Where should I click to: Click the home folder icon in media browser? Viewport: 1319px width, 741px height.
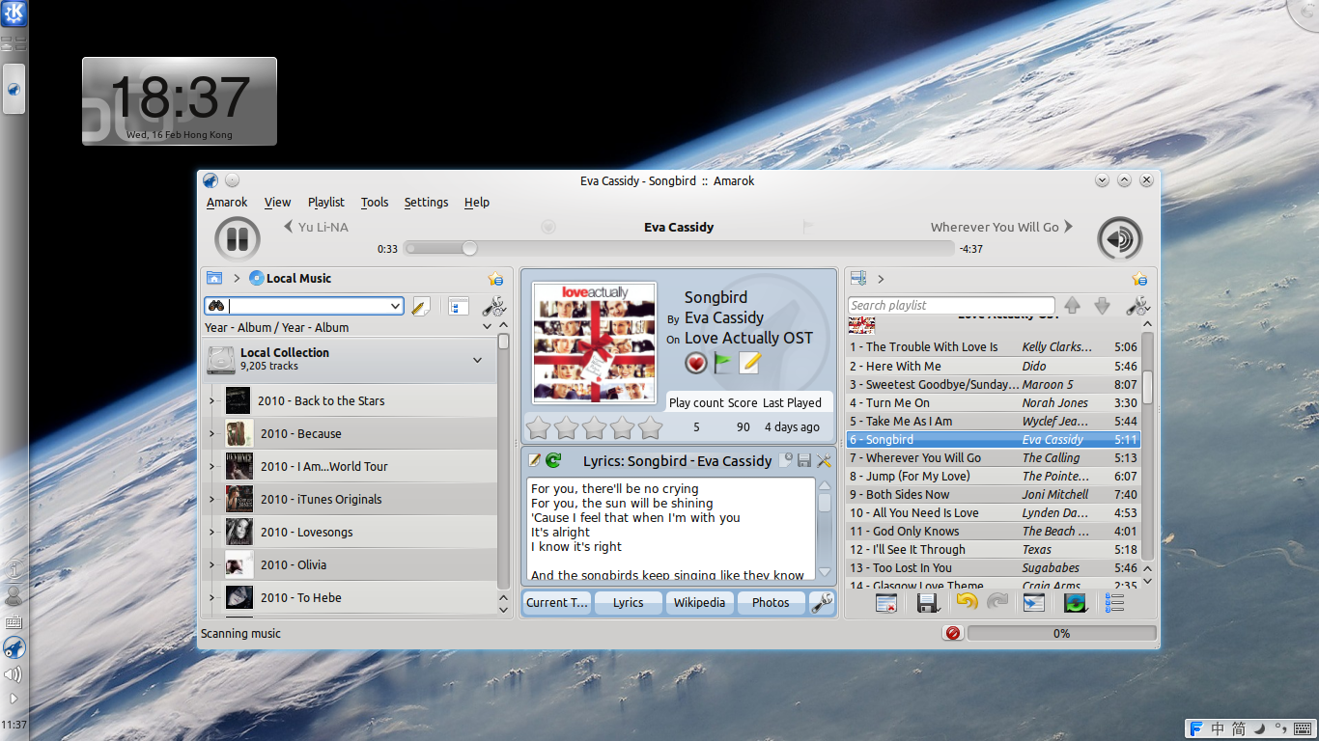(x=214, y=278)
